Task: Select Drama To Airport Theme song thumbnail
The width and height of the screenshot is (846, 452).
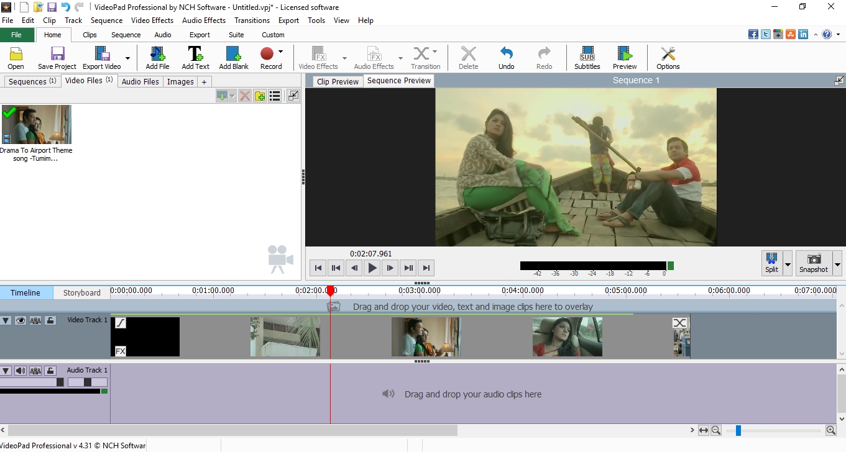Action: point(37,124)
